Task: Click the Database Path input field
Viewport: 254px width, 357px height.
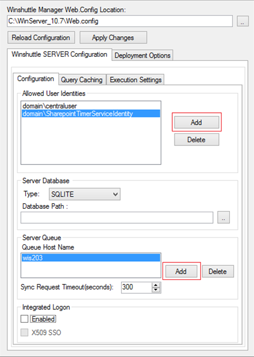Action: 117,218
